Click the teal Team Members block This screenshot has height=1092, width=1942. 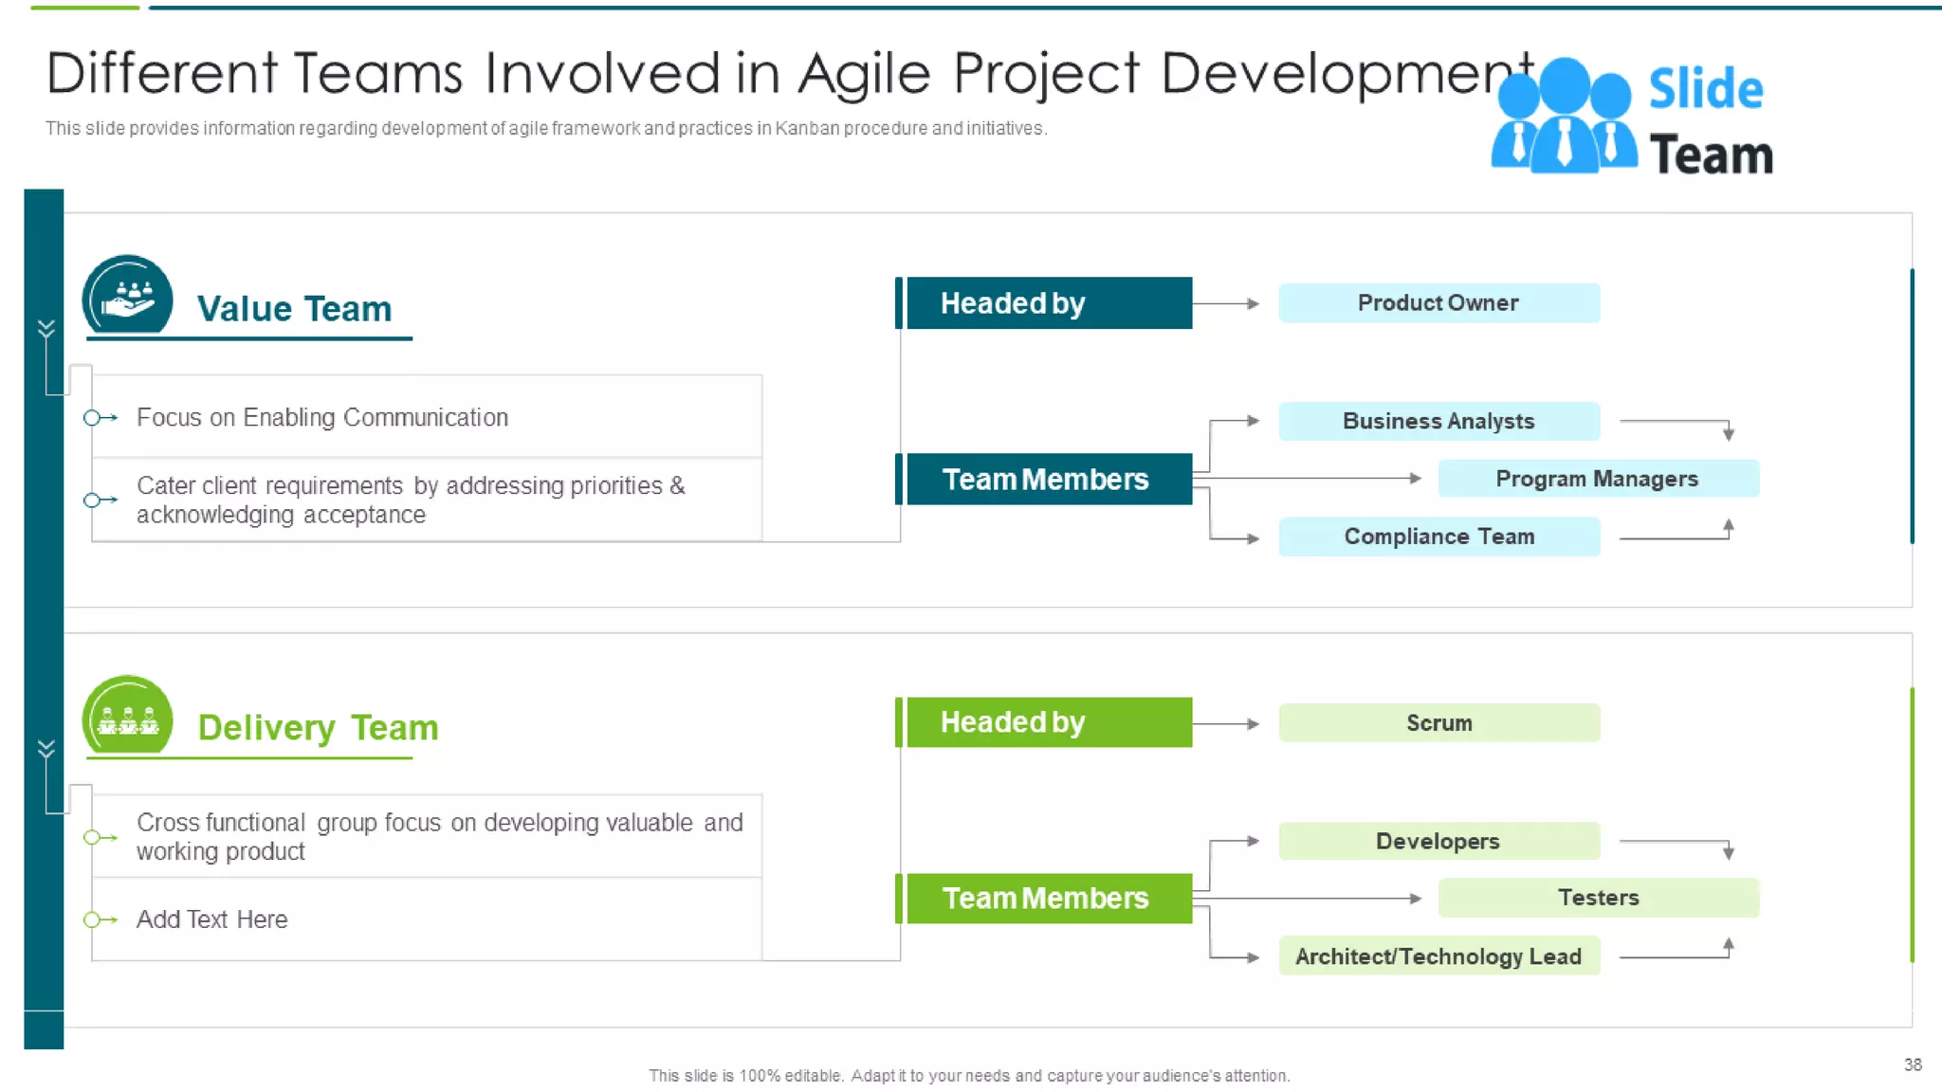point(1048,480)
